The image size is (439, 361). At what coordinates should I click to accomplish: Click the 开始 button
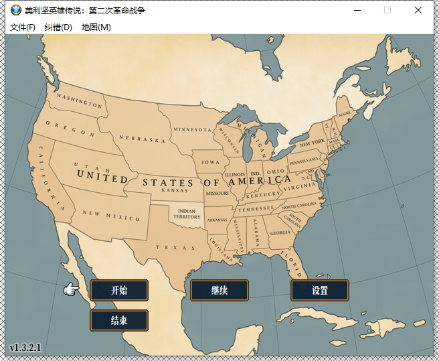pyautogui.click(x=119, y=290)
